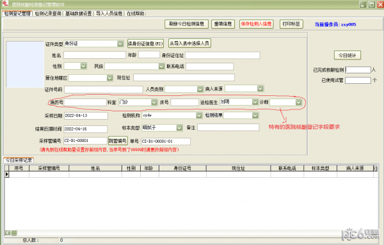Click the 身份证住址 input field
The width and height of the screenshot is (384, 245).
(222, 55)
